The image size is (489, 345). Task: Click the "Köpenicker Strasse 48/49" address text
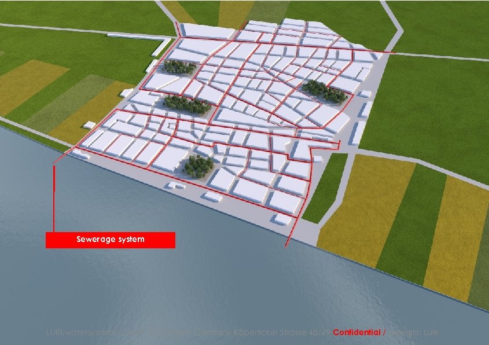tap(282, 332)
